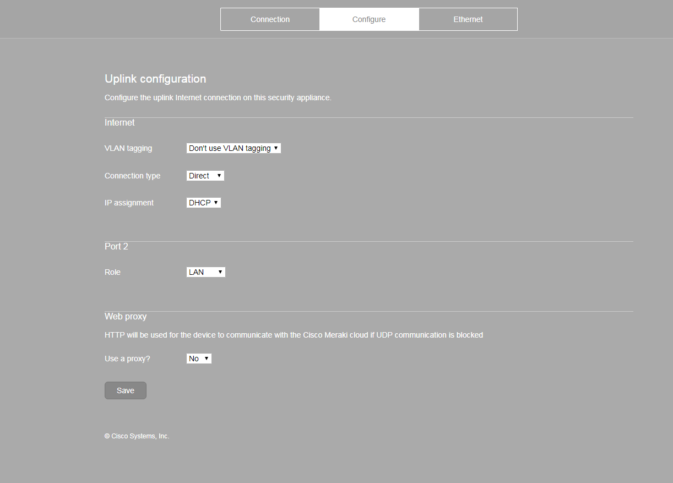Open the Ethernet tab

(x=468, y=19)
